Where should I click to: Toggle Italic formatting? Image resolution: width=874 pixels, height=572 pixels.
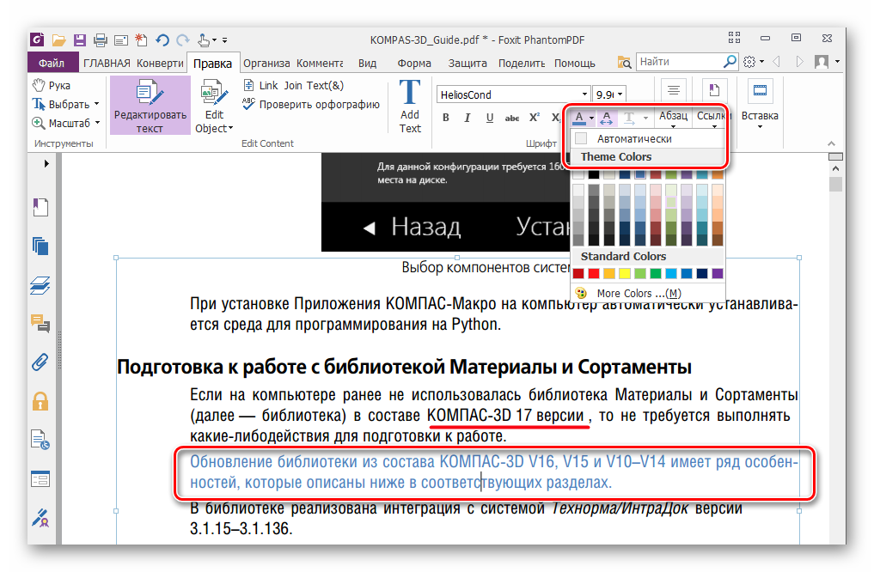pyautogui.click(x=468, y=118)
